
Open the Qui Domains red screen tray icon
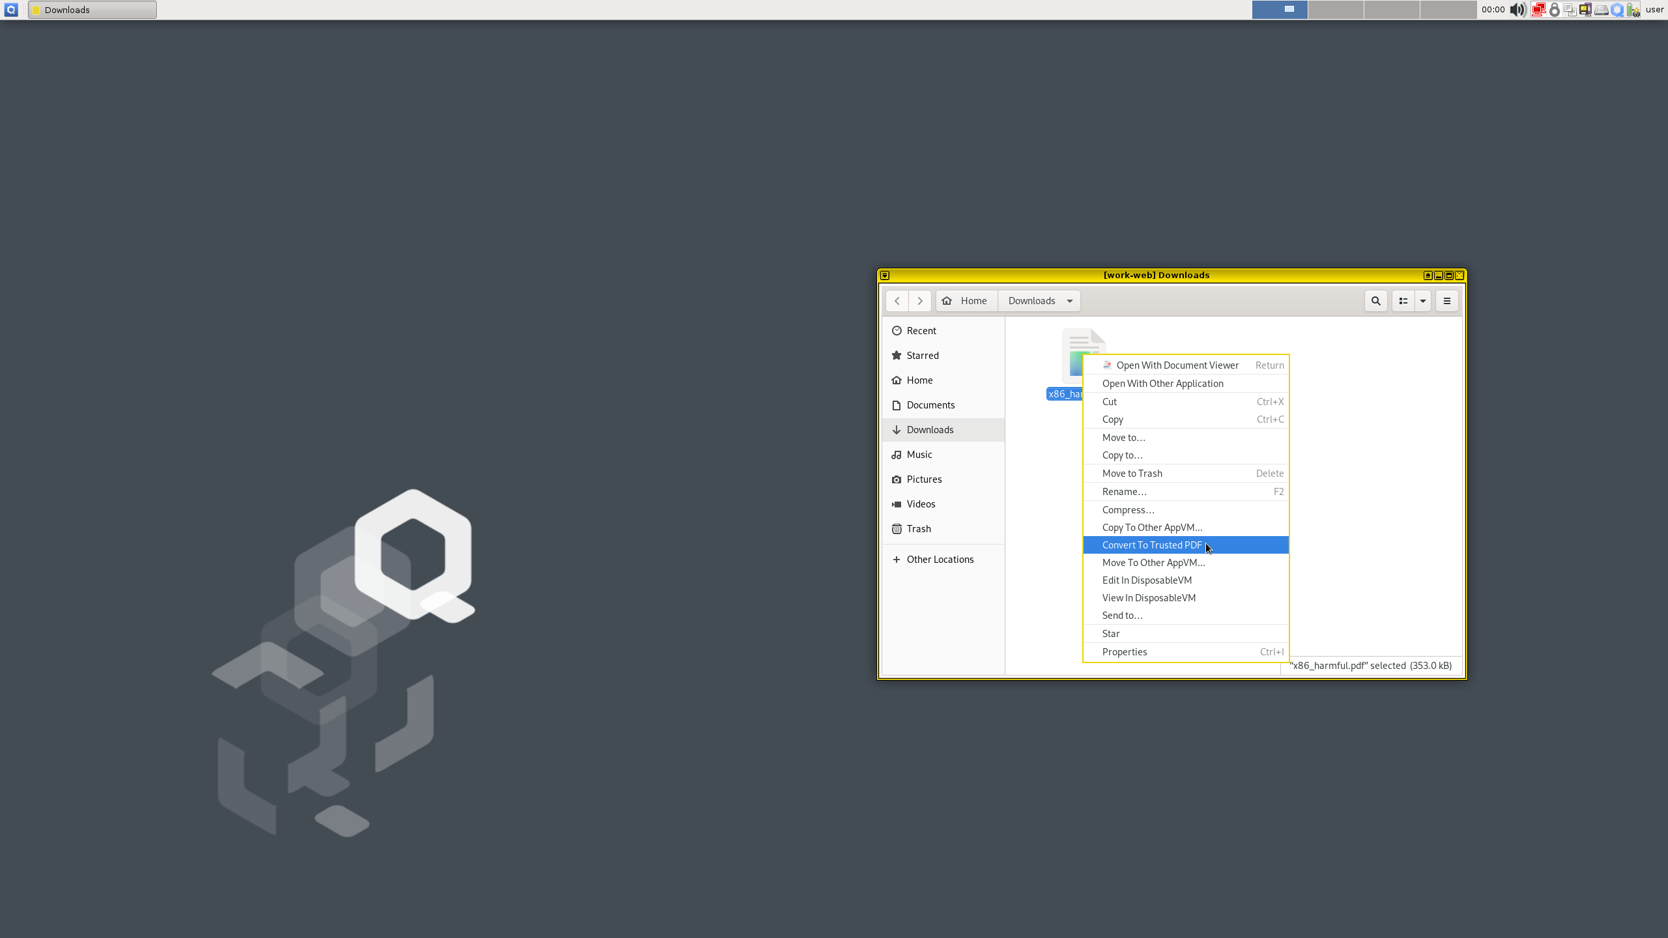pos(1538,10)
